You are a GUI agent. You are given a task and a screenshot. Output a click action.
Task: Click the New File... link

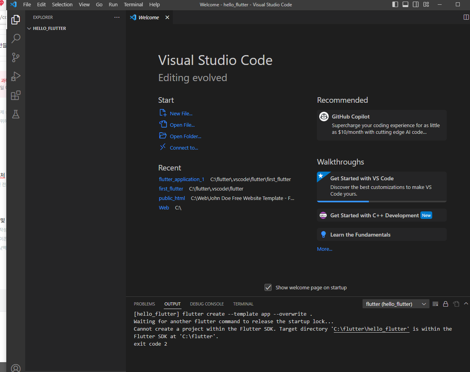click(181, 114)
